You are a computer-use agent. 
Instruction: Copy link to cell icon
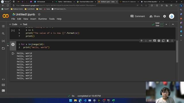(150, 41)
